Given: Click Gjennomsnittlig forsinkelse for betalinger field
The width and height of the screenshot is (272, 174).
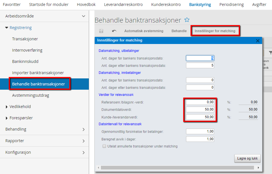Looking at the screenshot, I should click(x=200, y=131).
